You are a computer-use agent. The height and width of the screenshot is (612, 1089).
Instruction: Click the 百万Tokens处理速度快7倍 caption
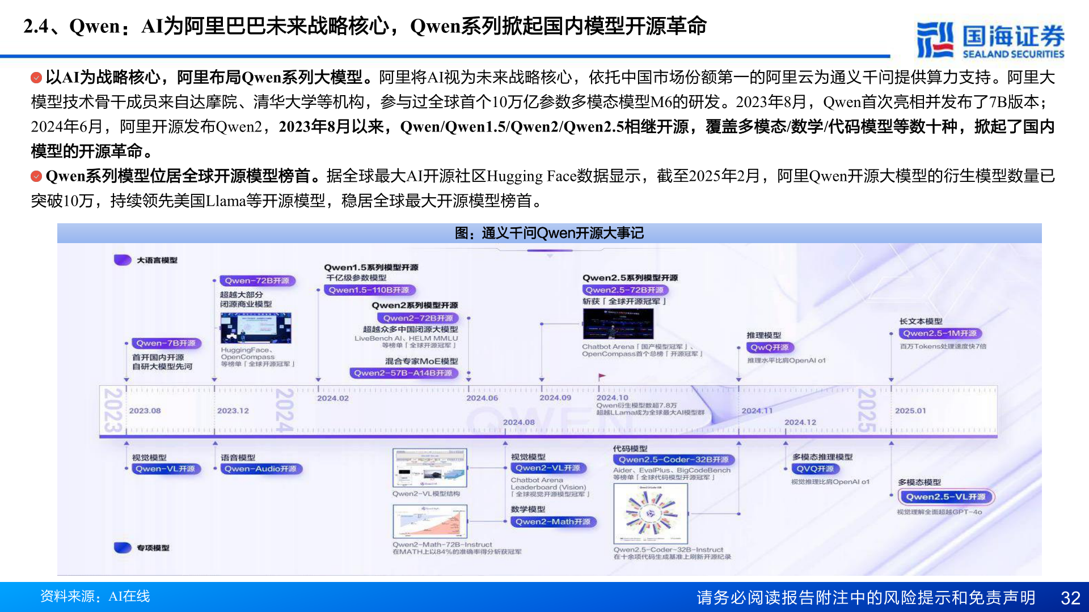943,346
